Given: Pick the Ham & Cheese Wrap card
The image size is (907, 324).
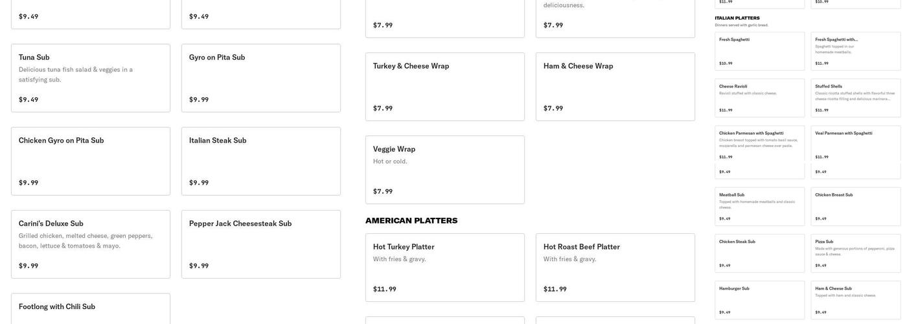Looking at the screenshot, I should [x=615, y=86].
